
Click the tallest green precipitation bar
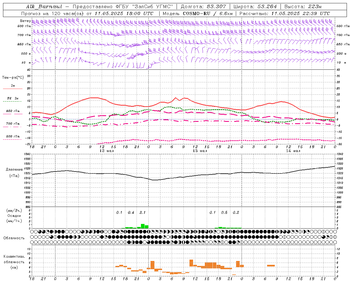[143, 226]
